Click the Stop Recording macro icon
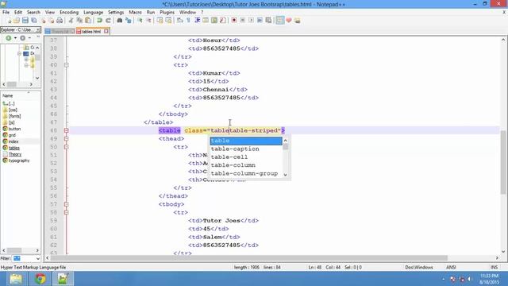The width and height of the screenshot is (508, 286). tap(242, 21)
